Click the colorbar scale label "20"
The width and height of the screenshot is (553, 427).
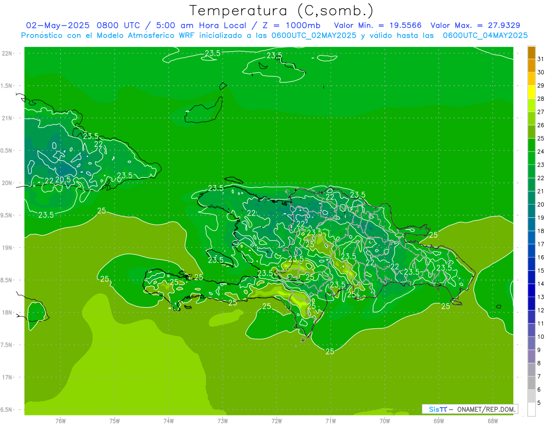(x=541, y=205)
